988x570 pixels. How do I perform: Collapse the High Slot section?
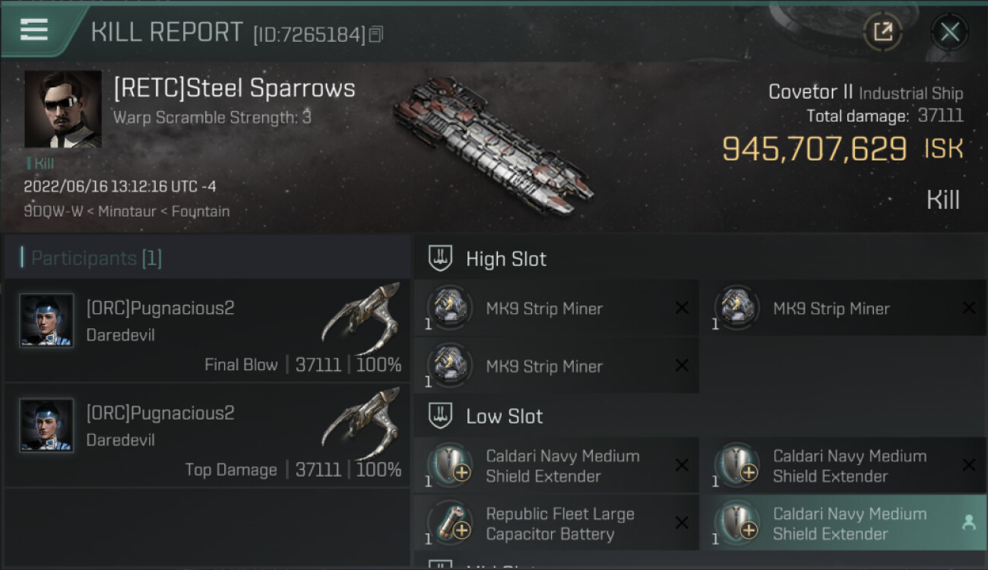point(441,258)
